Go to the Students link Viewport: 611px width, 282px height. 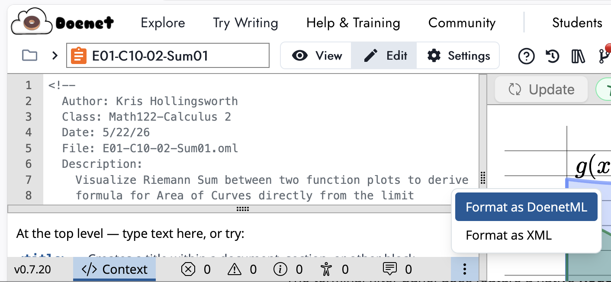(x=577, y=22)
